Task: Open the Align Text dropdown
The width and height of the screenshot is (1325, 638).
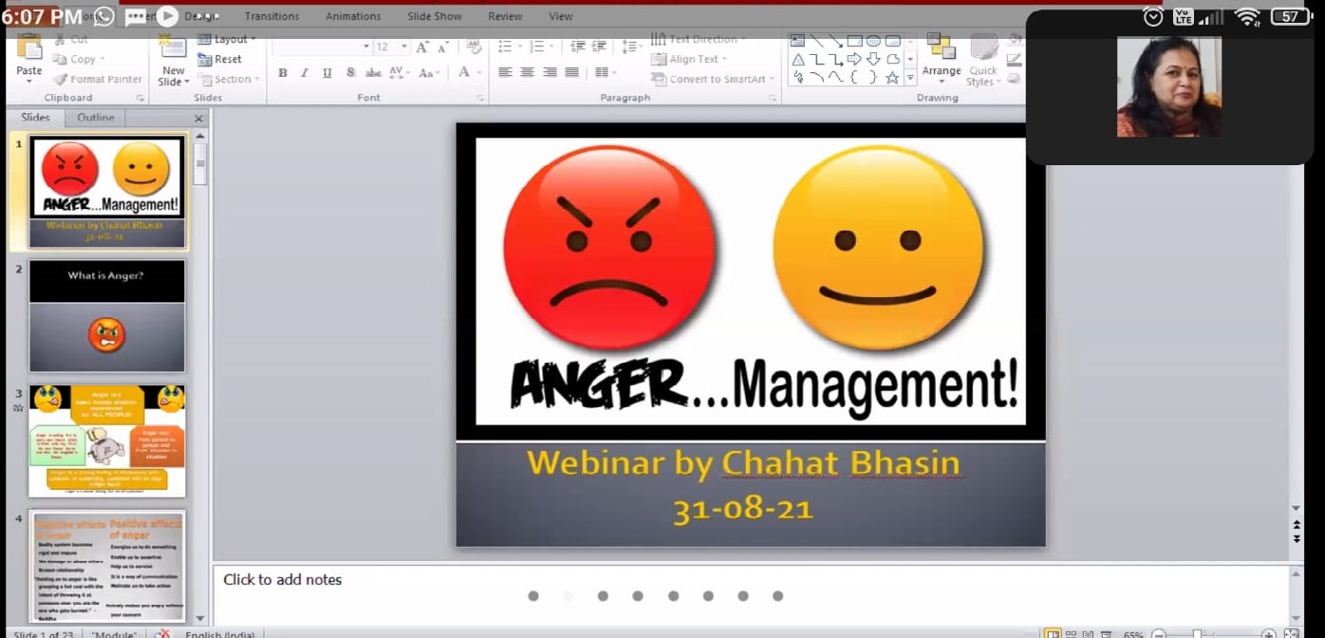Action: (699, 59)
